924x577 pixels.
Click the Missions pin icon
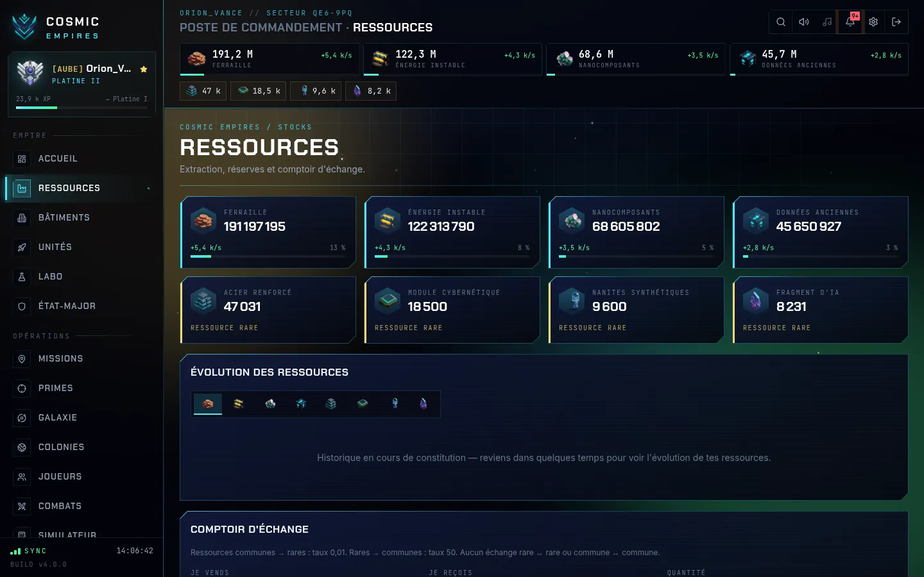(x=22, y=359)
